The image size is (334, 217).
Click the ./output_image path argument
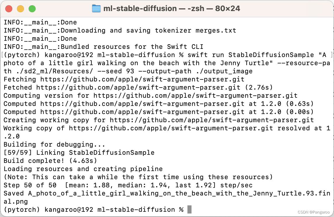click(224, 71)
